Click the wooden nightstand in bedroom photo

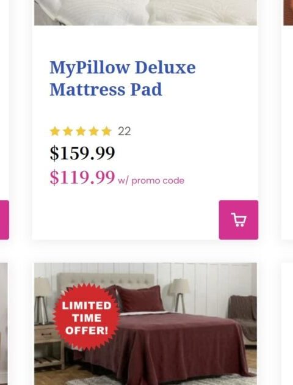tap(49, 346)
